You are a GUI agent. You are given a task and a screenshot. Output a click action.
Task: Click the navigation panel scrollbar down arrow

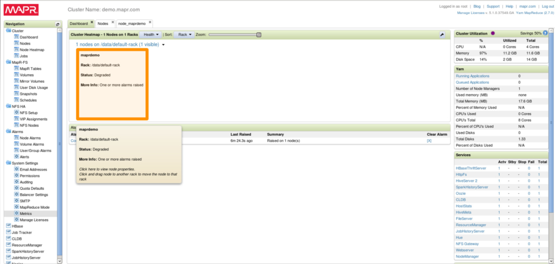60,261
